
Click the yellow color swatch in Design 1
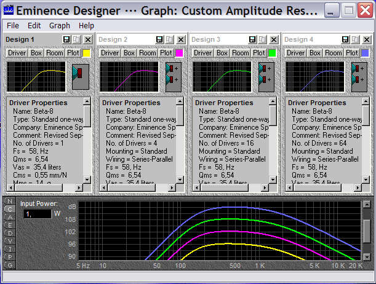(87, 53)
